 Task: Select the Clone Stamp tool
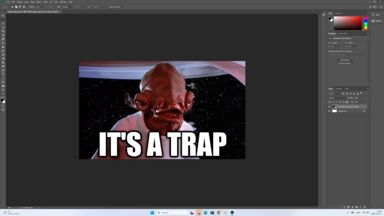click(3, 47)
